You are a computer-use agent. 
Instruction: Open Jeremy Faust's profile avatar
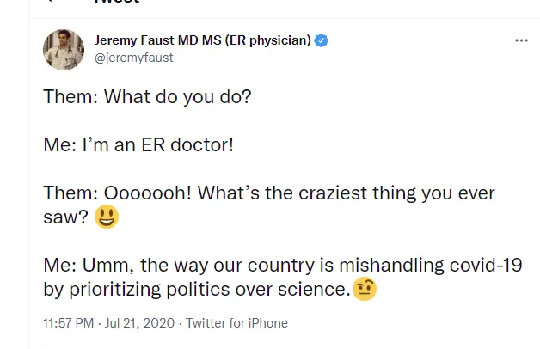(x=64, y=49)
